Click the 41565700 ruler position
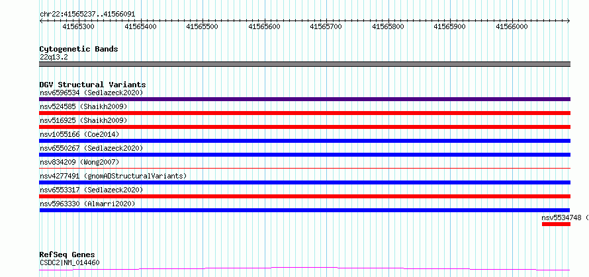Image resolution: width=589 pixels, height=277 pixels. 326,26
